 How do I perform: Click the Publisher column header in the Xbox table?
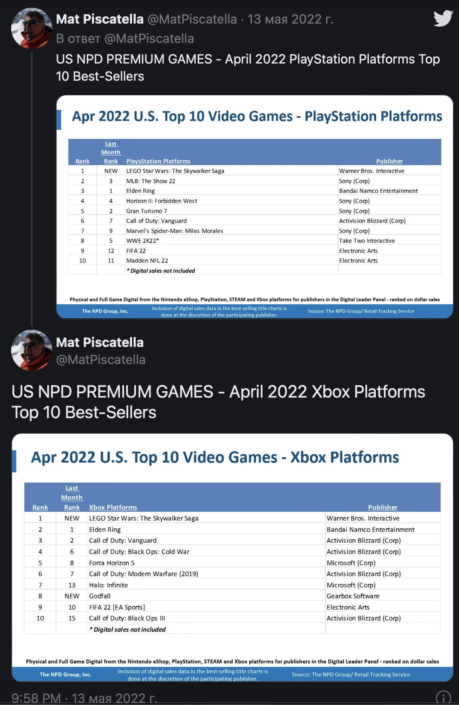coord(383,507)
